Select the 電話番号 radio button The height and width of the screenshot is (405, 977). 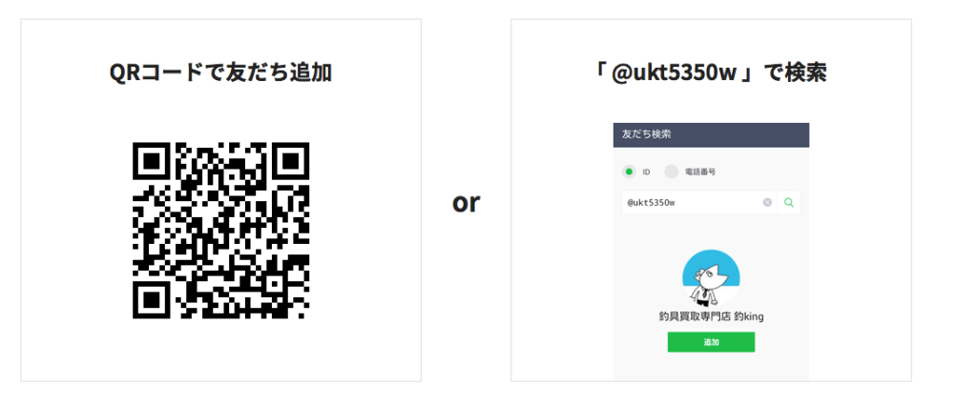(x=671, y=172)
